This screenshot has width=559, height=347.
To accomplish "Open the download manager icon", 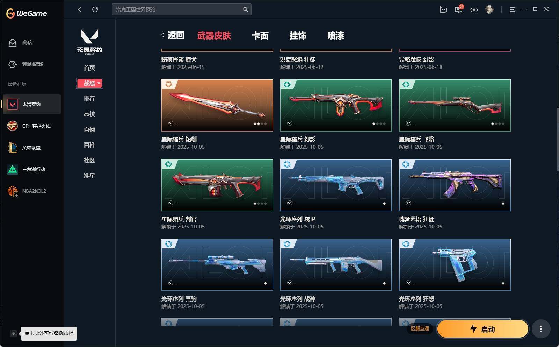I will [x=474, y=10].
